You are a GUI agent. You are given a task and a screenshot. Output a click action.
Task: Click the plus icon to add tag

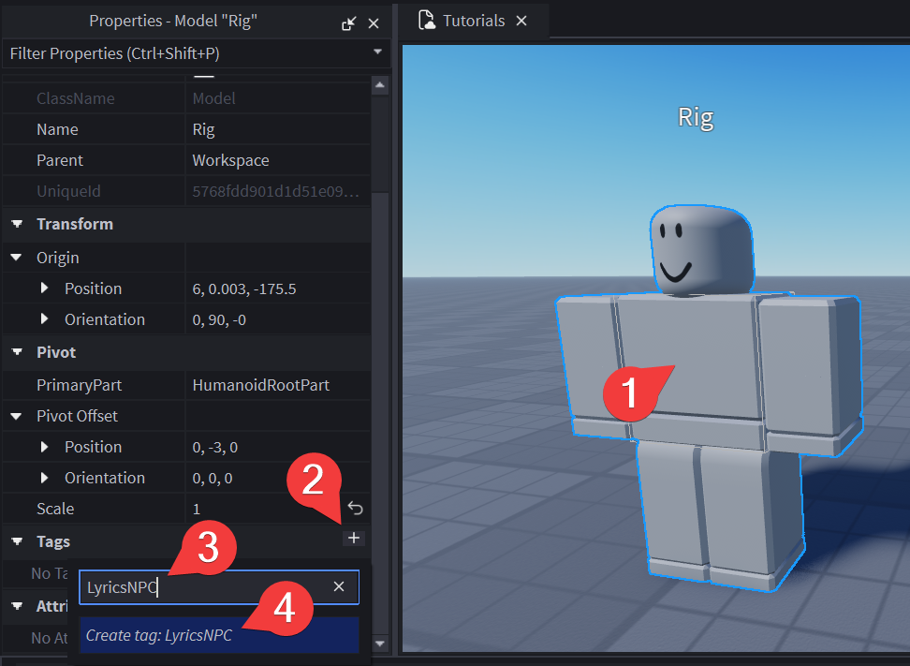[353, 538]
